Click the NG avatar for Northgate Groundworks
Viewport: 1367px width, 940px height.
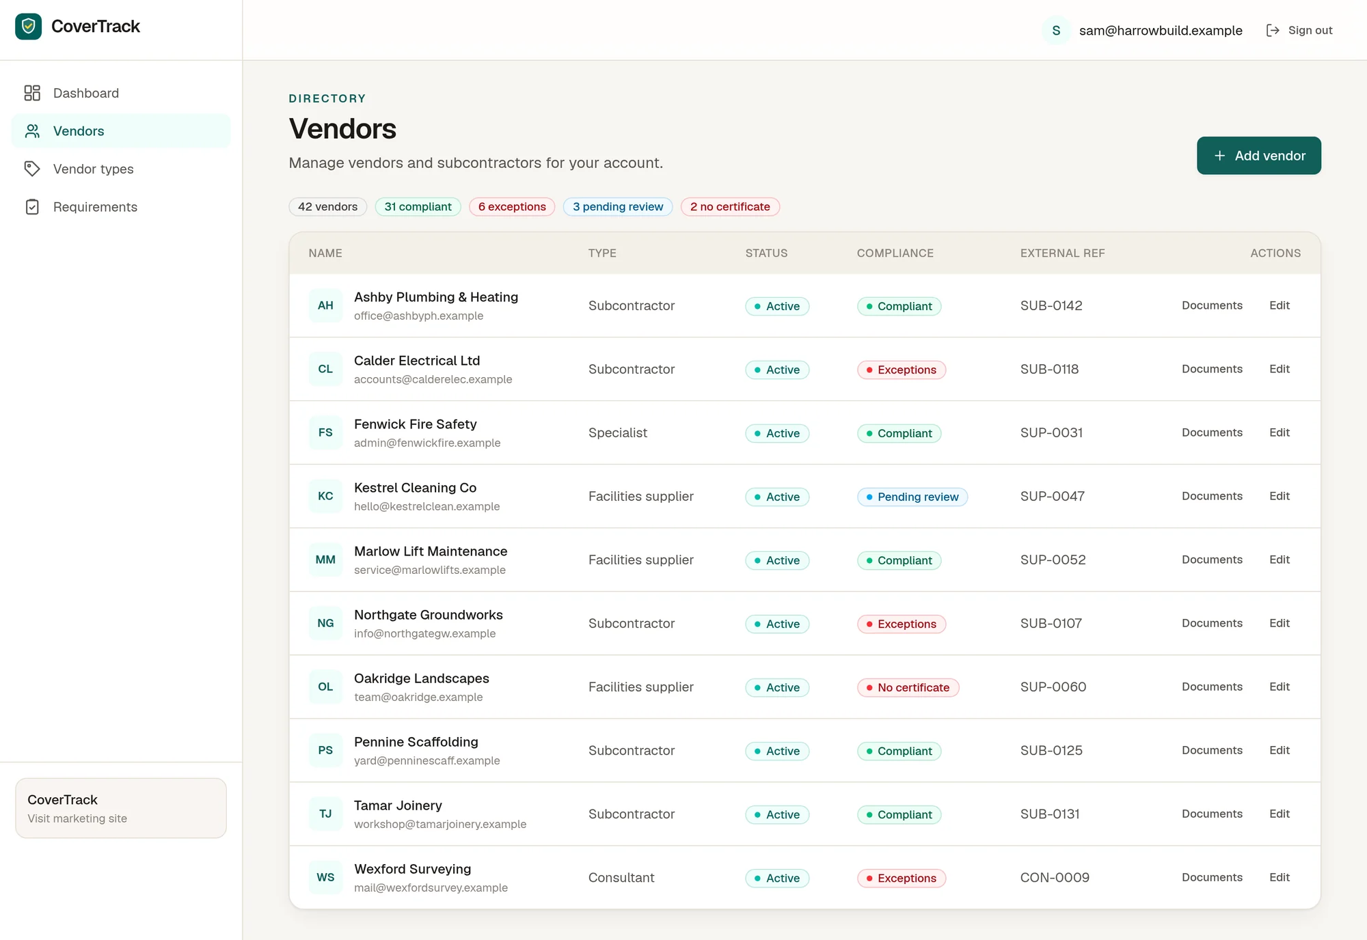(325, 623)
